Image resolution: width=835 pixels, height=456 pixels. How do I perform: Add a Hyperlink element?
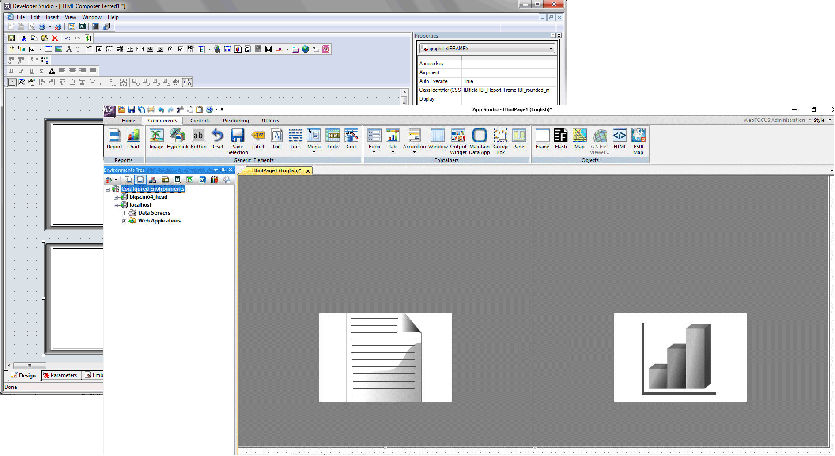[x=178, y=139]
